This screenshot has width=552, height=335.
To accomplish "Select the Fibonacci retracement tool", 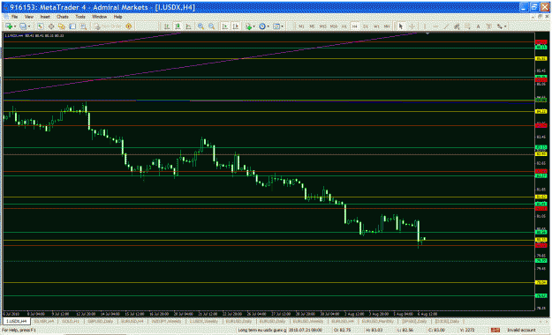I will pyautogui.click(x=467, y=26).
